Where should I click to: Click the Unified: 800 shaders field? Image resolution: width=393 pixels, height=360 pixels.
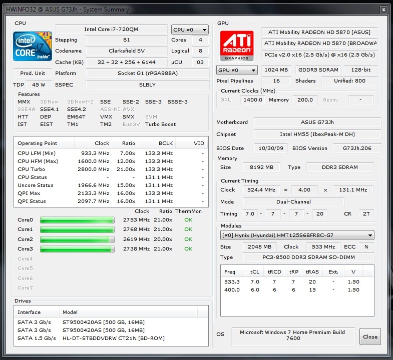pyautogui.click(x=349, y=81)
